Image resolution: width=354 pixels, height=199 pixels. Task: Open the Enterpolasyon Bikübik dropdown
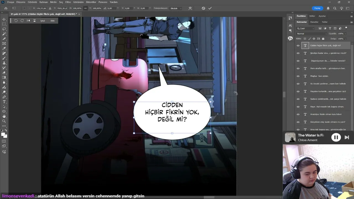coord(176,8)
